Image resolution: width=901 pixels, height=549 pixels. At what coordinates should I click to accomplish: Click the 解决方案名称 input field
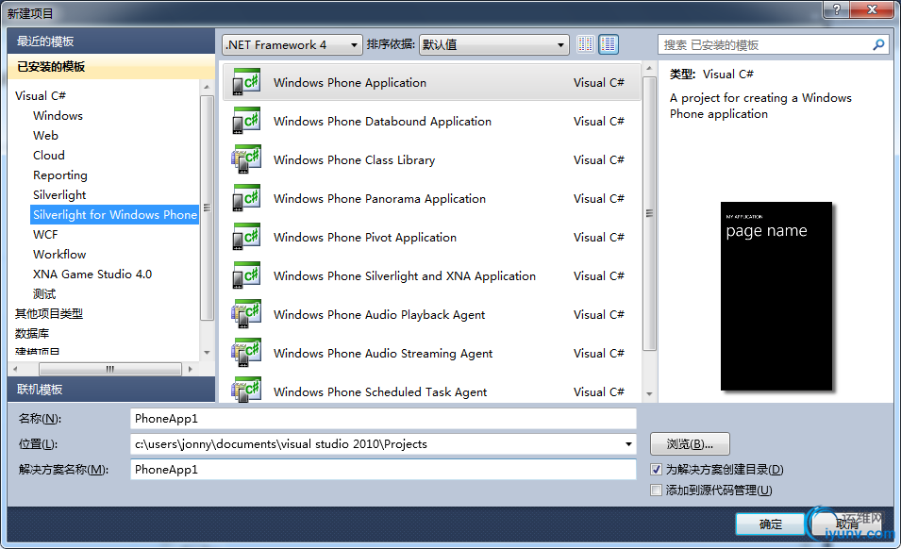click(x=383, y=469)
